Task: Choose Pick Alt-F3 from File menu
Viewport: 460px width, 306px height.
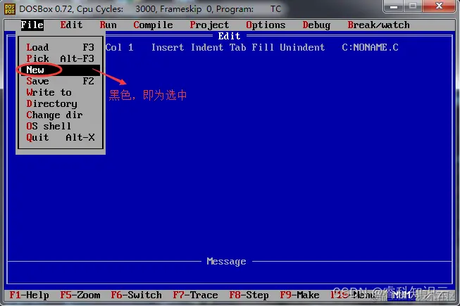Action: click(x=60, y=58)
